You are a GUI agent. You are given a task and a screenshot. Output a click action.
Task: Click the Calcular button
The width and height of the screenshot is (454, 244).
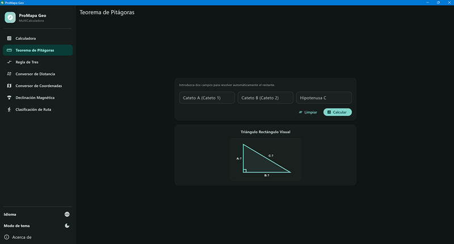coord(338,112)
